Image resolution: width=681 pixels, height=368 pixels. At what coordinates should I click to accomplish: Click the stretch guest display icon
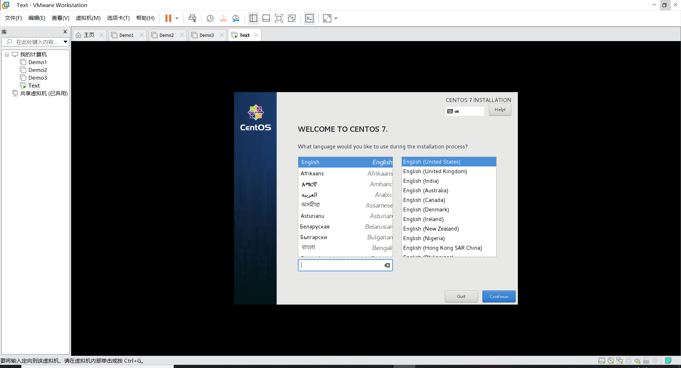click(327, 18)
